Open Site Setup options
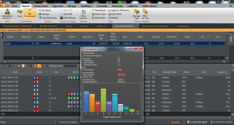 [x=45, y=10]
